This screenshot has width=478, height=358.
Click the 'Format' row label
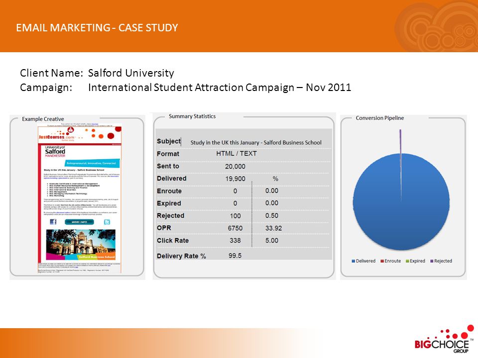168,154
